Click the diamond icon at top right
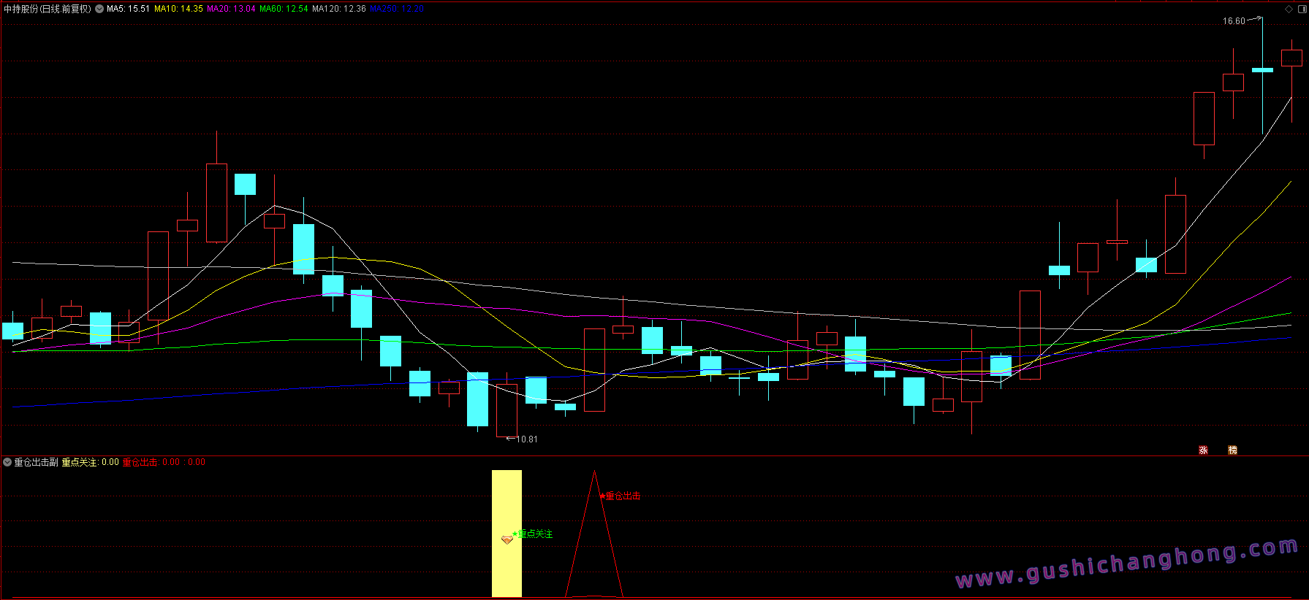 1289,9
